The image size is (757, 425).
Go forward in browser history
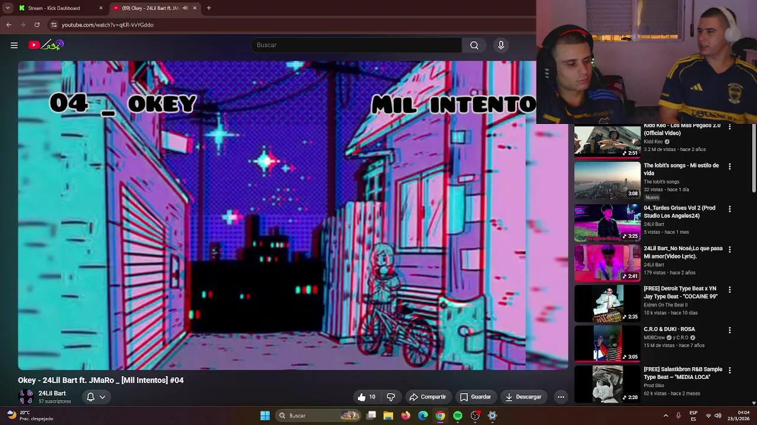(x=23, y=25)
